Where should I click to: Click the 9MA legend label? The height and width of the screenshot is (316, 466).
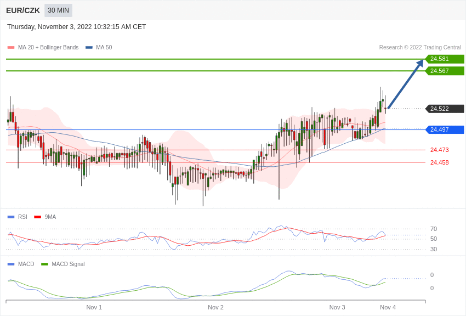click(50, 217)
